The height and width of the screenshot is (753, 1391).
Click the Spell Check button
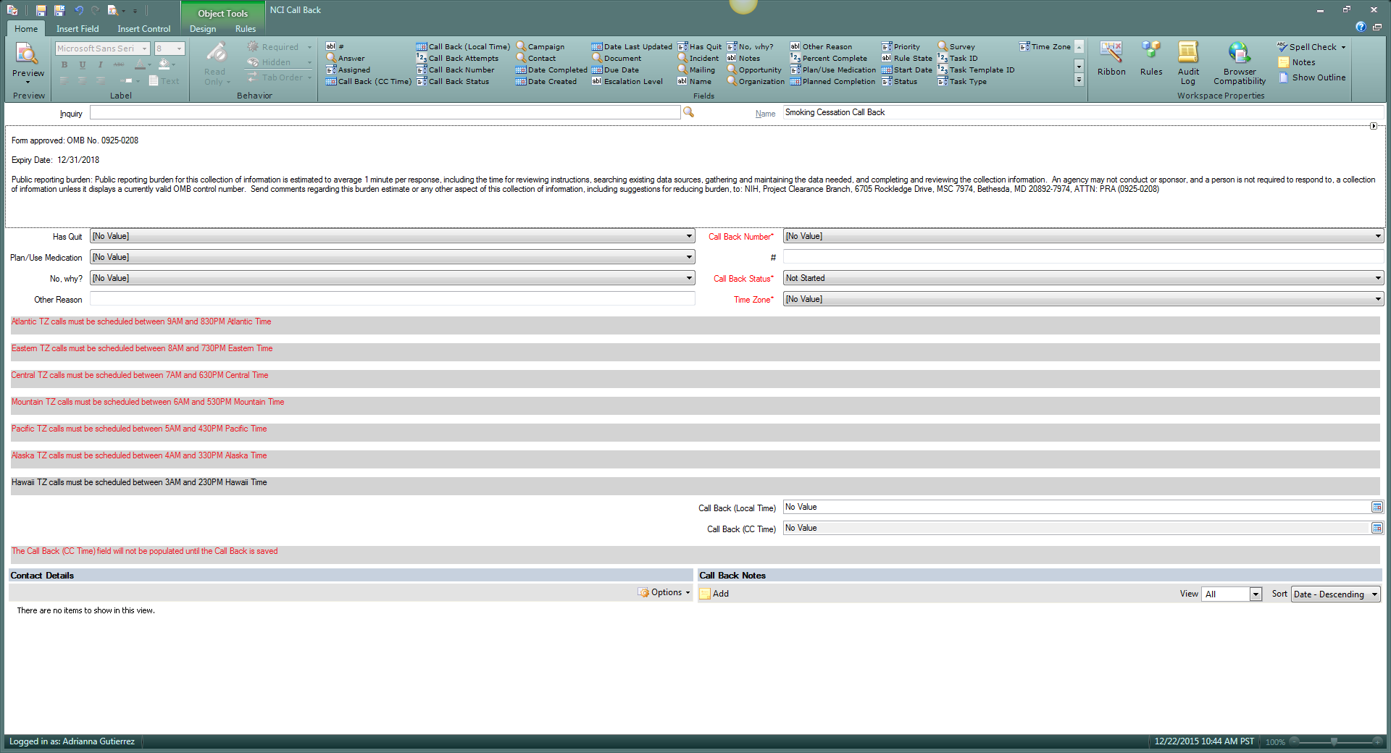point(1311,47)
